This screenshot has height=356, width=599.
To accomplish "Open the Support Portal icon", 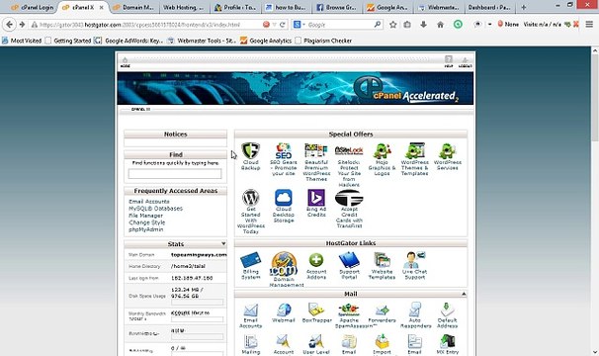I will pos(349,260).
